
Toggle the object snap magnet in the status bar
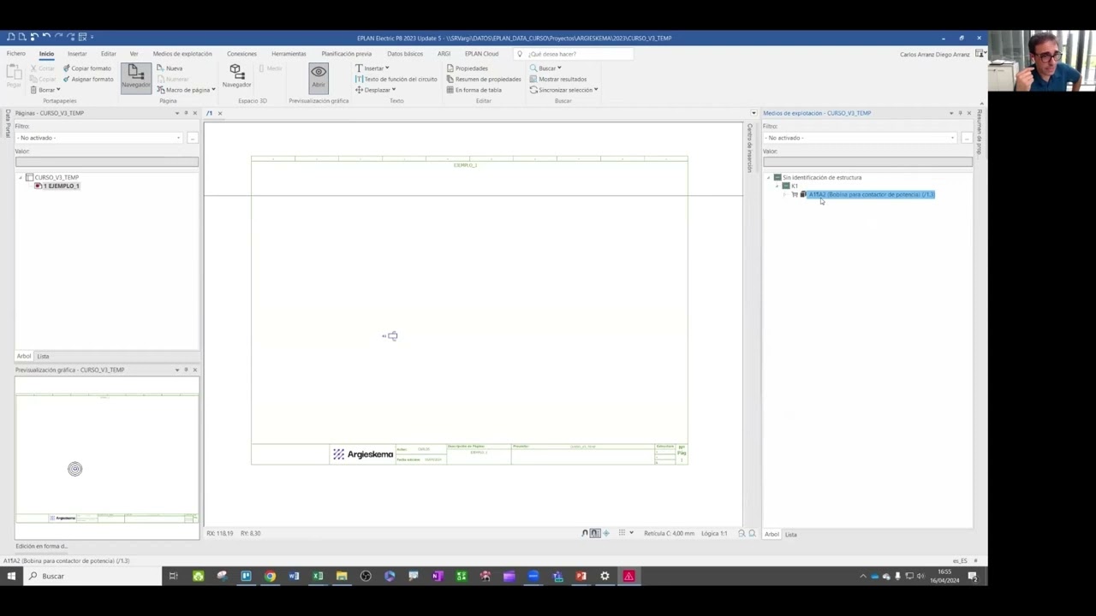585,533
